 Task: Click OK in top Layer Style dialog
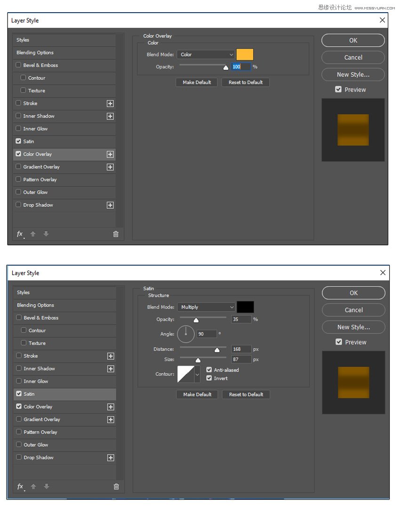[x=353, y=41]
